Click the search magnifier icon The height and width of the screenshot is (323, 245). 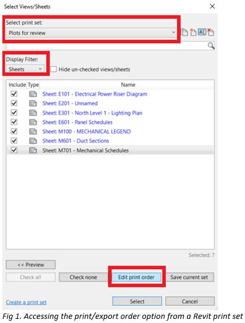(211, 45)
